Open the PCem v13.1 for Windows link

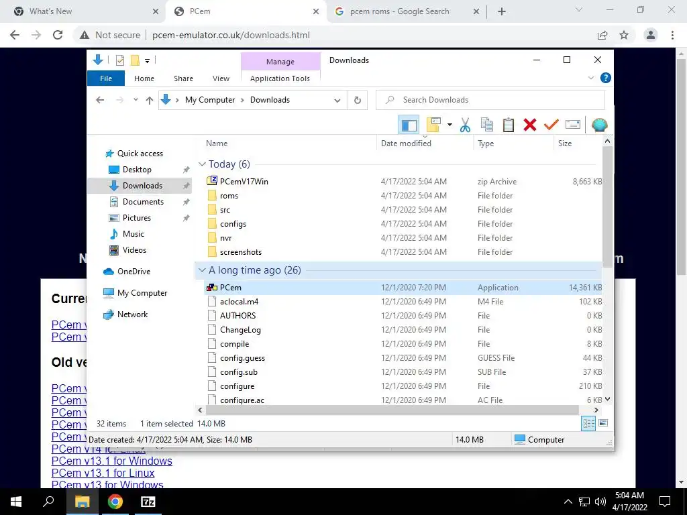coord(112,461)
